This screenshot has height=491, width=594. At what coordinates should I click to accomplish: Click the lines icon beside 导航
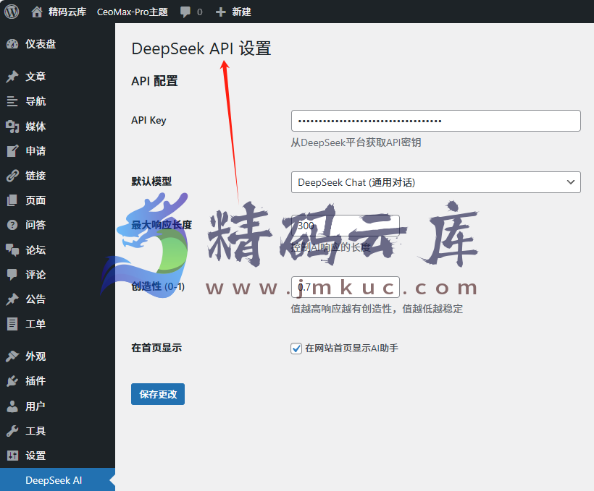coord(12,101)
